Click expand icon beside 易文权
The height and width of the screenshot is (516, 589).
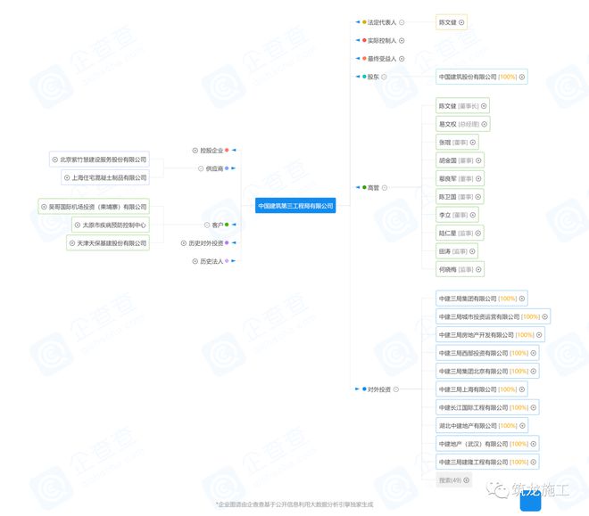tap(485, 124)
